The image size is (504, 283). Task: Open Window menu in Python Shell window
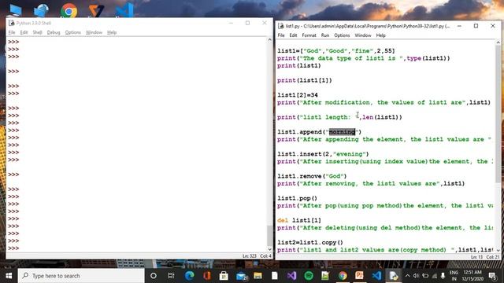[x=94, y=32]
